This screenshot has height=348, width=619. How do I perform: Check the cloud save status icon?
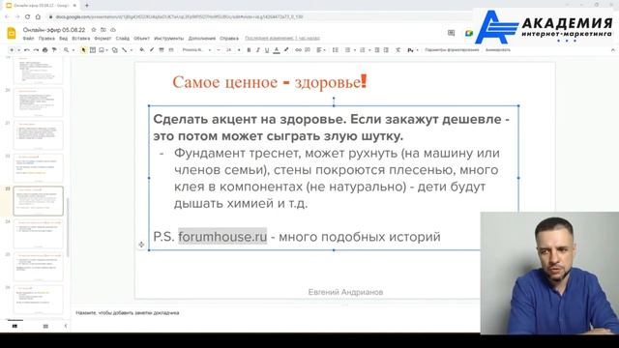pos(113,30)
